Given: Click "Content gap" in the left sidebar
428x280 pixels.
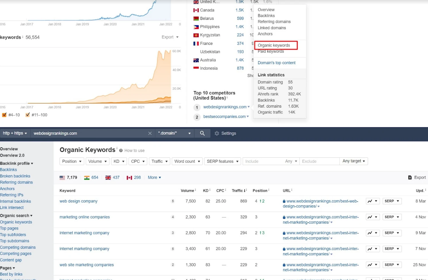Looking at the screenshot, I should (10, 260).
